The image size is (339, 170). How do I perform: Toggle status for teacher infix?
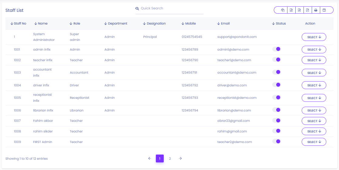277,59
